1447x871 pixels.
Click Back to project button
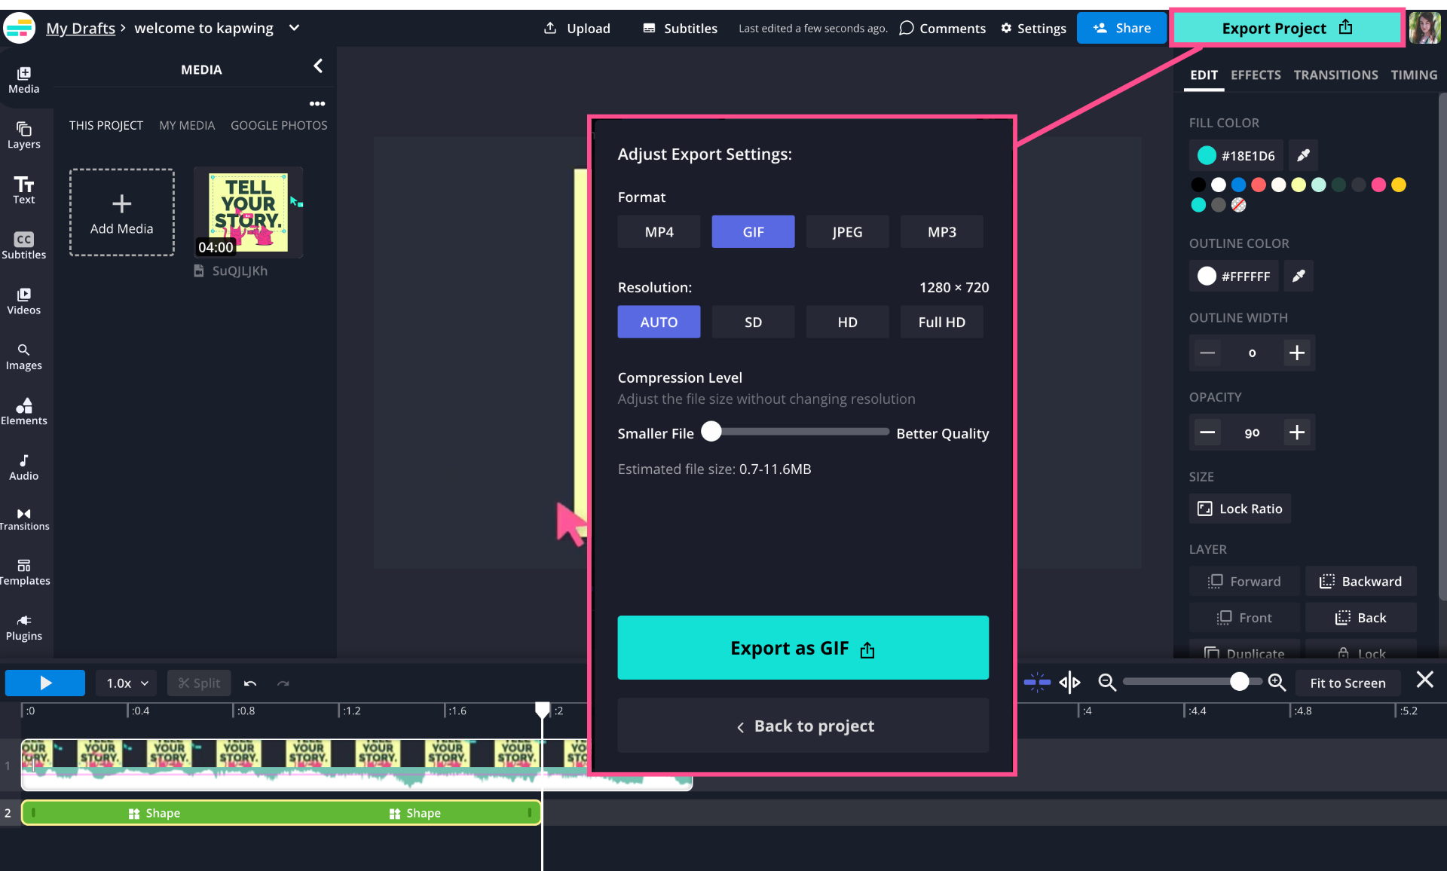pos(803,726)
